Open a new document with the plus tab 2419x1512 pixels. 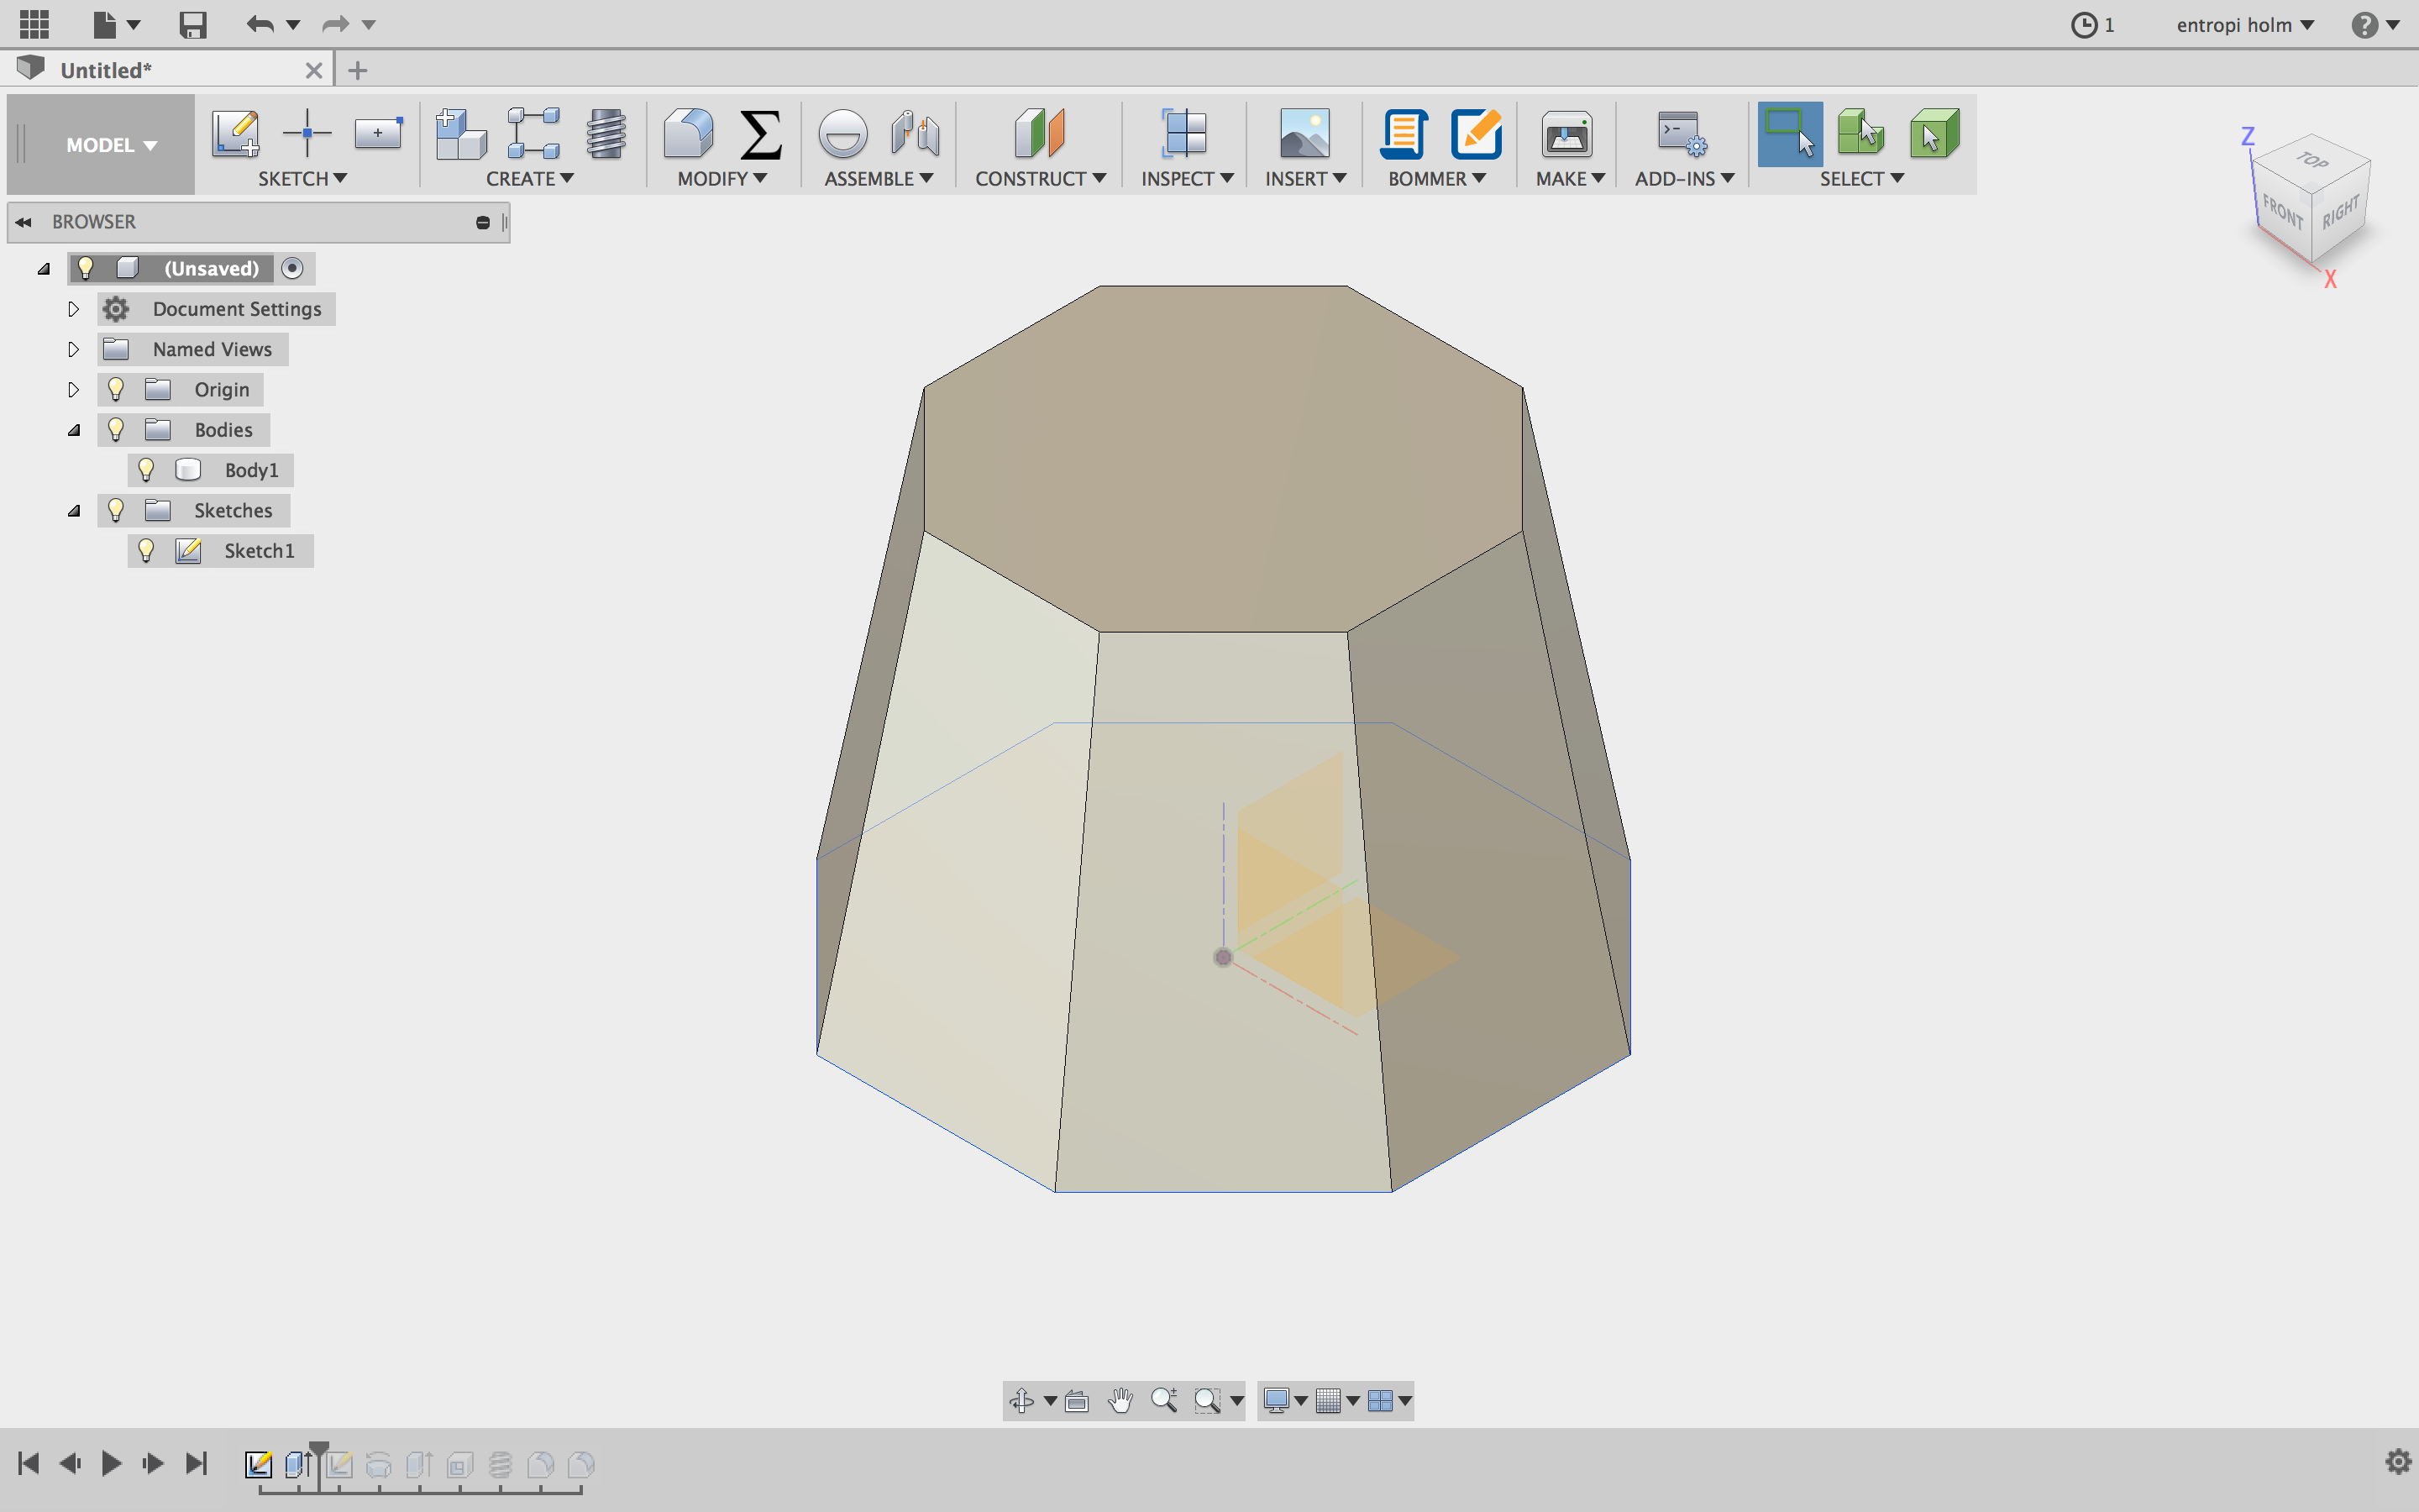click(x=358, y=69)
